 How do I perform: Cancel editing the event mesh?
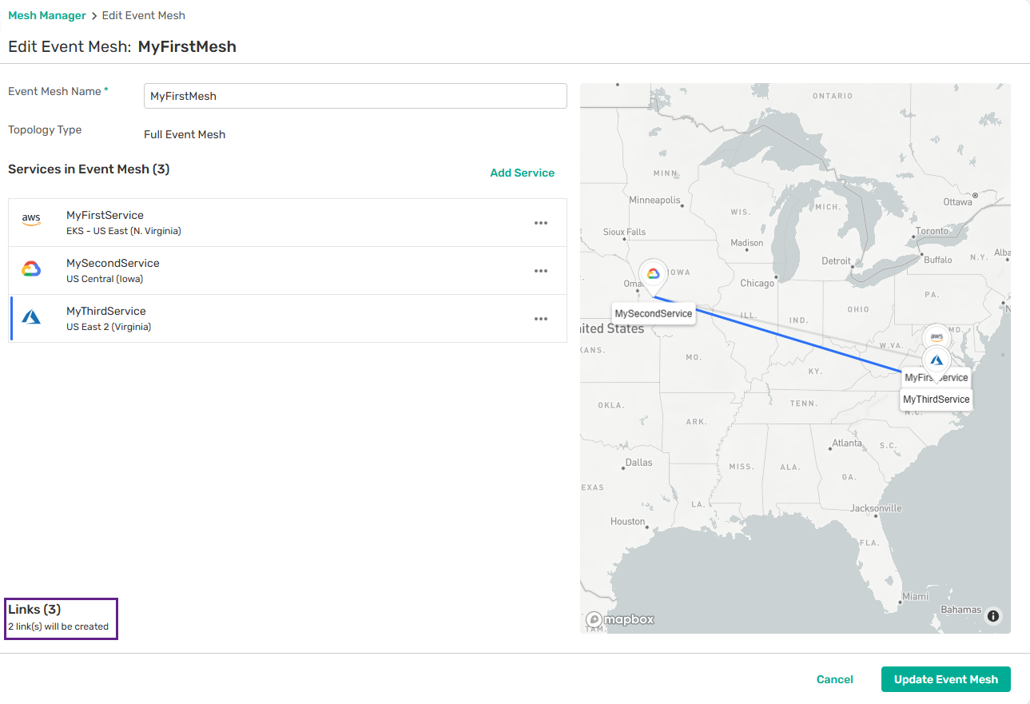point(834,679)
